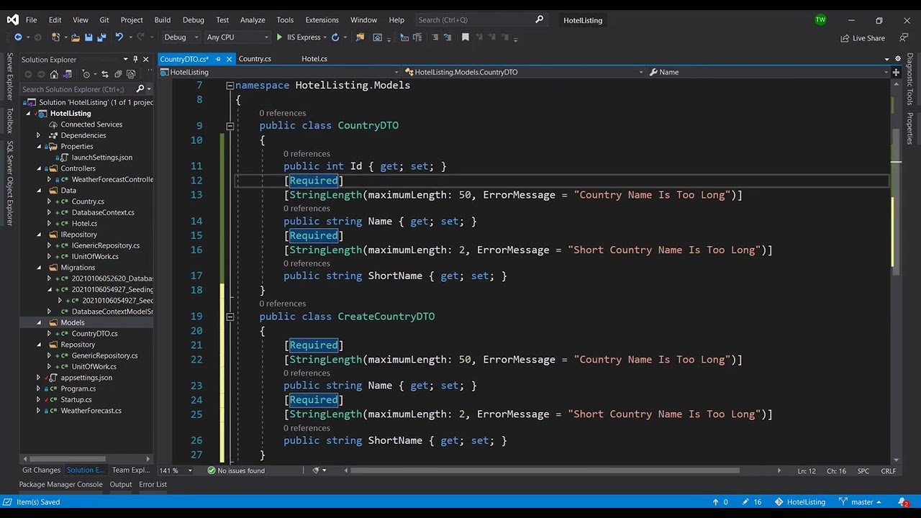Open the Name member navigation dropdown

click(768, 72)
